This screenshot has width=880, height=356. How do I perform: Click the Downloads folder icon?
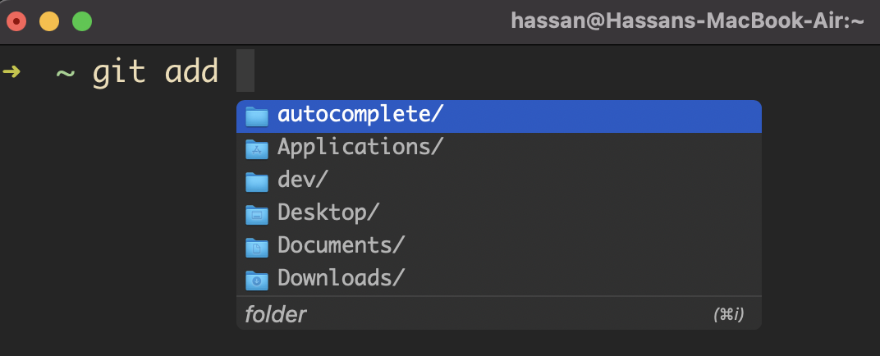click(256, 280)
